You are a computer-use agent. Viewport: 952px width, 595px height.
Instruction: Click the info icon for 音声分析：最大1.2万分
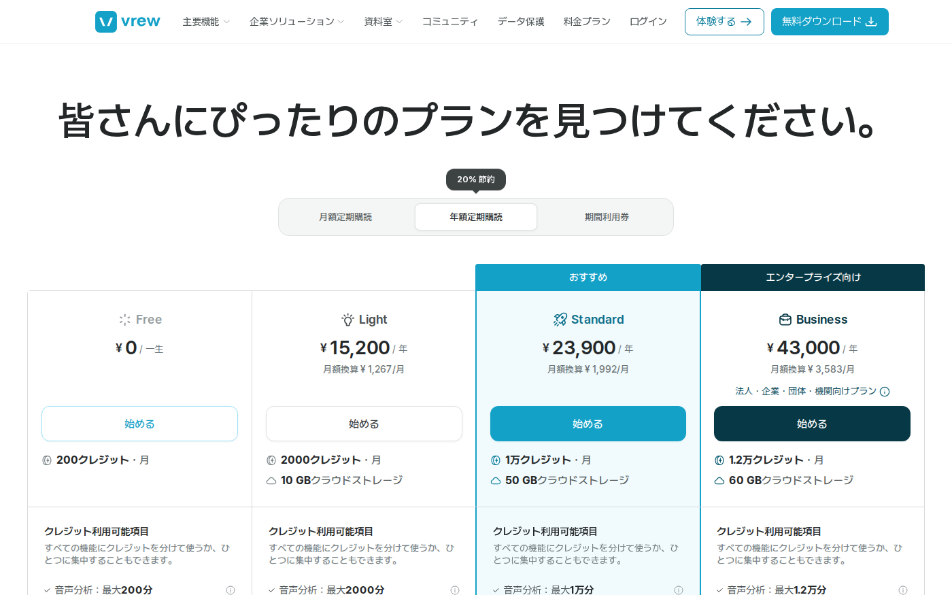(x=903, y=590)
